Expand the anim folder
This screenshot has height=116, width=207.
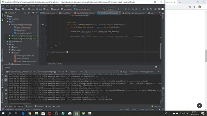[10, 47]
